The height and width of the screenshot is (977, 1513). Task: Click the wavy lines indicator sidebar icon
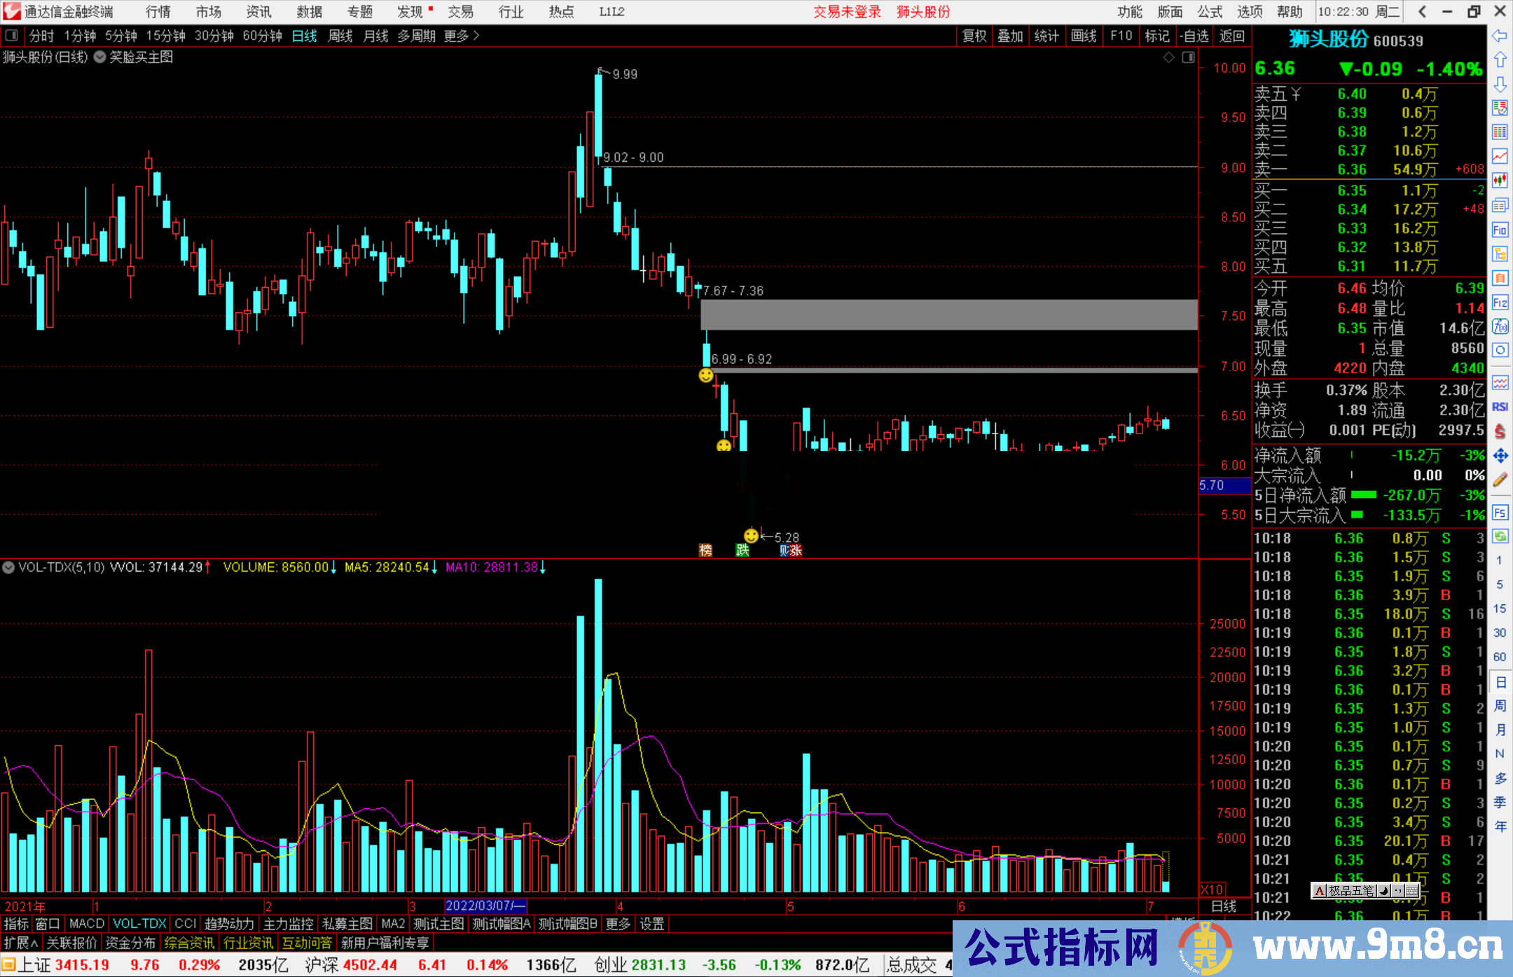point(1500,383)
